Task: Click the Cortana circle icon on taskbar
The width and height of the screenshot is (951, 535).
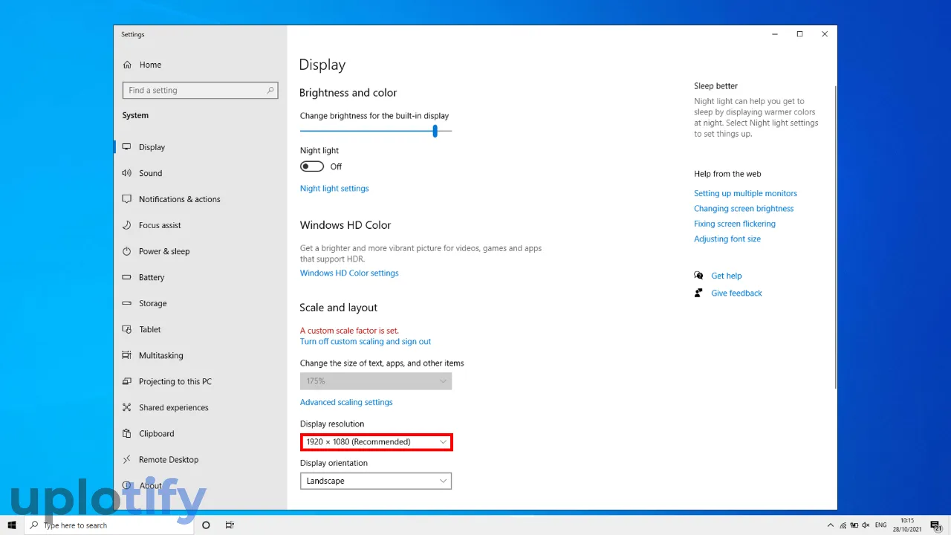Action: [x=206, y=525]
